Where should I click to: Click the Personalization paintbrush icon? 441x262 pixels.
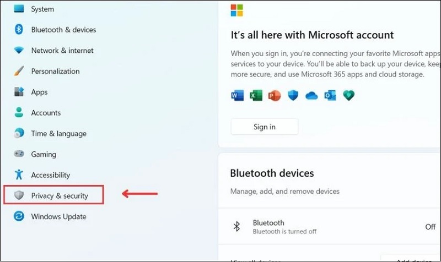(x=19, y=71)
